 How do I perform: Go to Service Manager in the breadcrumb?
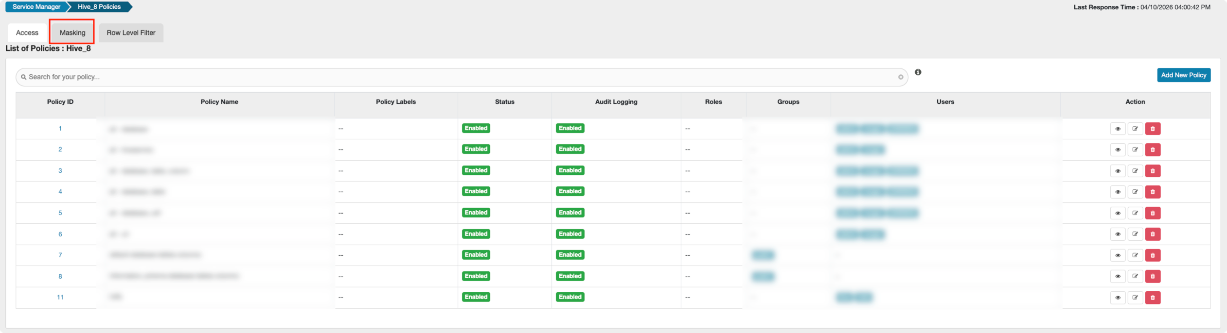(x=36, y=7)
